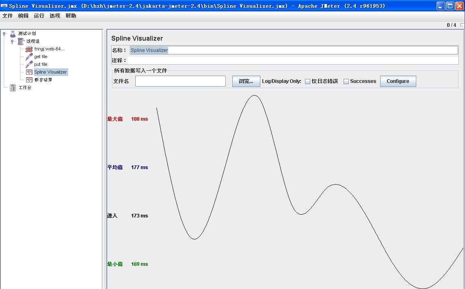465x289 pixels.
Task: Open the 编辑 menu
Action: [x=23, y=16]
